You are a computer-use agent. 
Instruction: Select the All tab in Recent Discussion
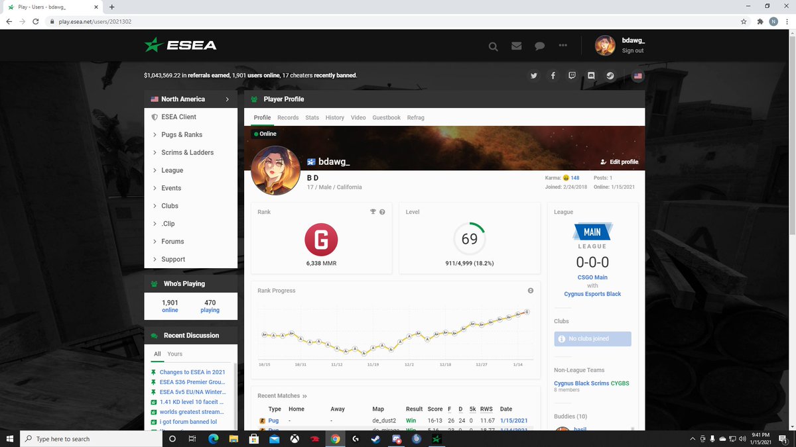coord(157,354)
